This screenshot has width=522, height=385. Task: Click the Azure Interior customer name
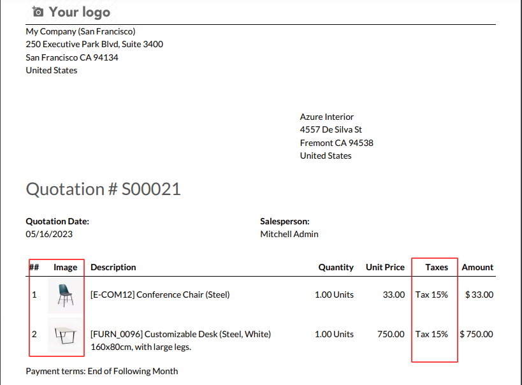click(x=326, y=117)
